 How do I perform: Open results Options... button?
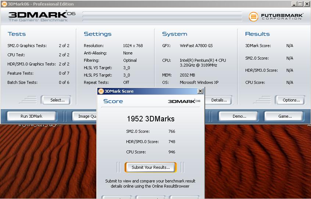coord(290,100)
